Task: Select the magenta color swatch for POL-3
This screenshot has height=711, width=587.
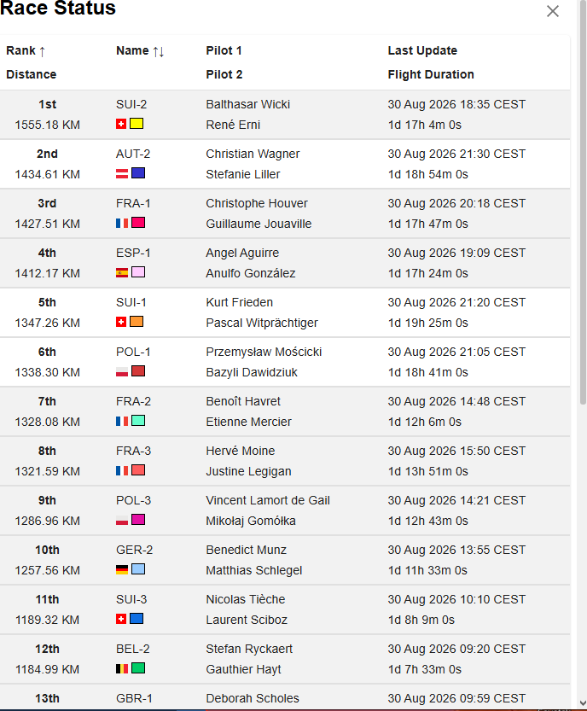Action: tap(138, 519)
